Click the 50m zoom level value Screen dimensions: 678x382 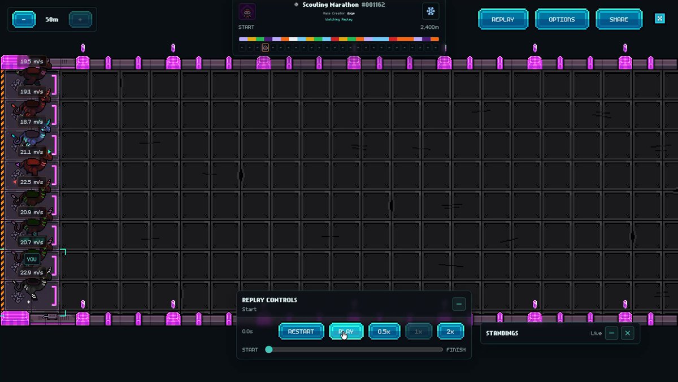click(52, 19)
